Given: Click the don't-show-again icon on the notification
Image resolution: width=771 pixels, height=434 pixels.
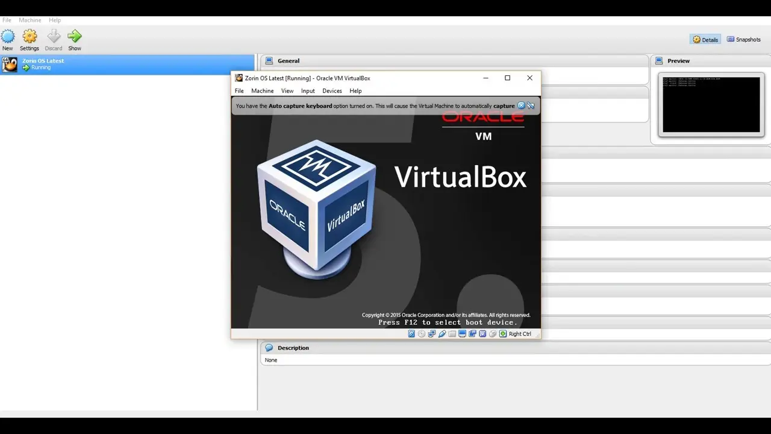Looking at the screenshot, I should pyautogui.click(x=531, y=105).
